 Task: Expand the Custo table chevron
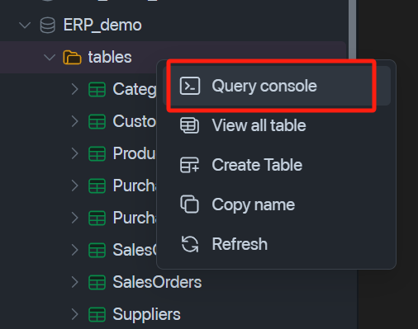click(74, 121)
